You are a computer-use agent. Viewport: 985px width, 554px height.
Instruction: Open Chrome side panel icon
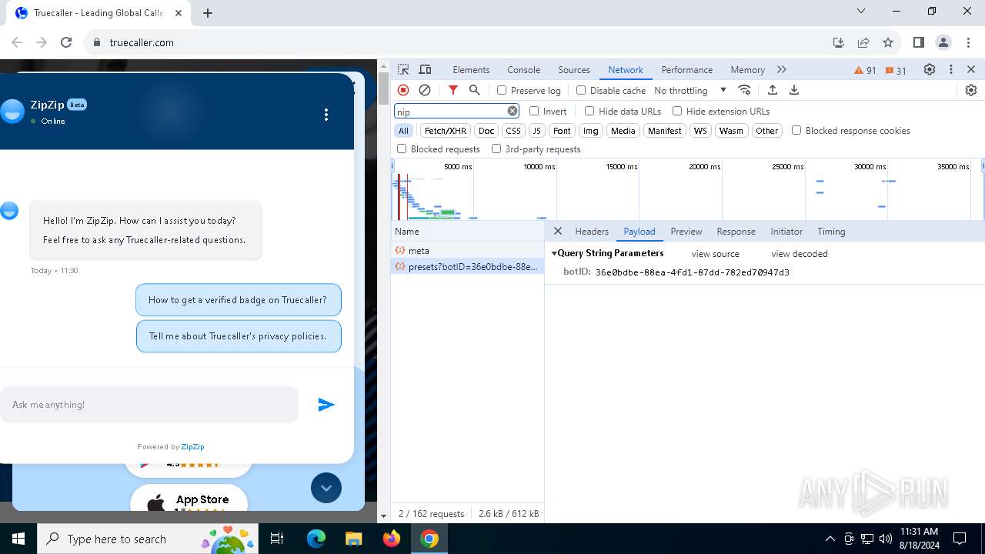[x=918, y=42]
